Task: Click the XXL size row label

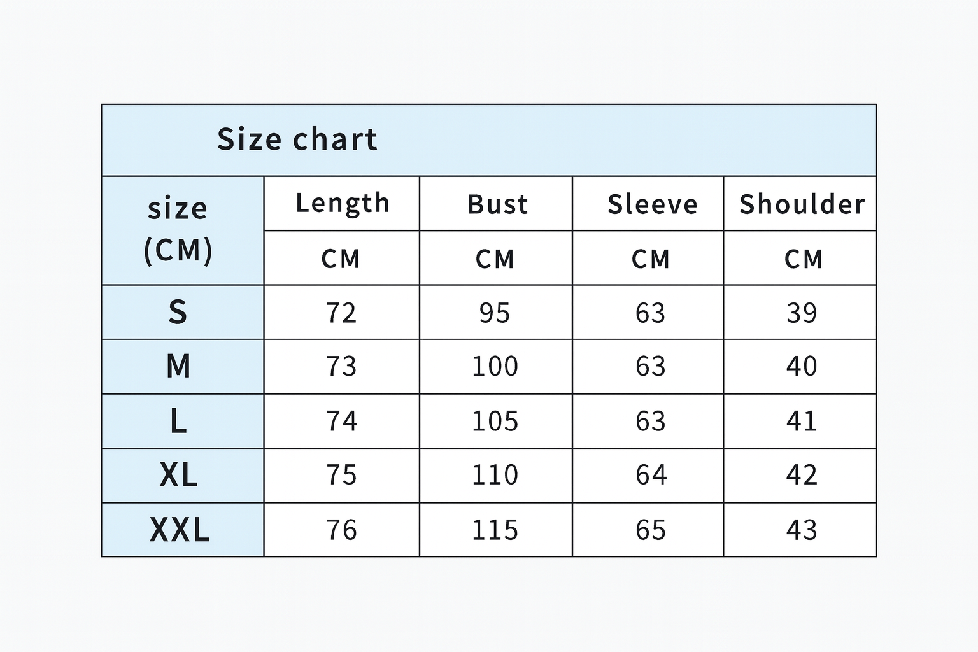Action: click(180, 530)
